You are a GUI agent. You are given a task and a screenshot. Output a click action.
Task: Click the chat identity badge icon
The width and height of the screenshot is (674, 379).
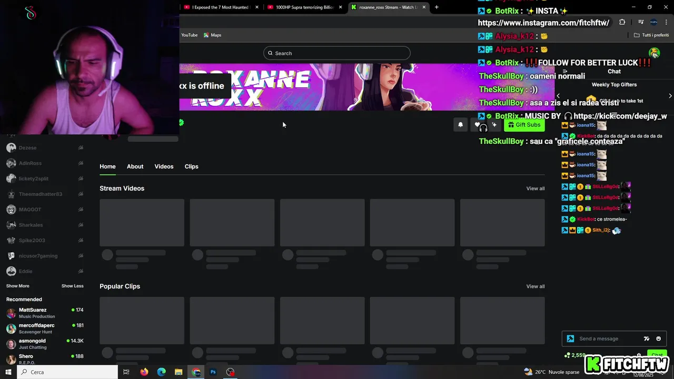[570, 338]
